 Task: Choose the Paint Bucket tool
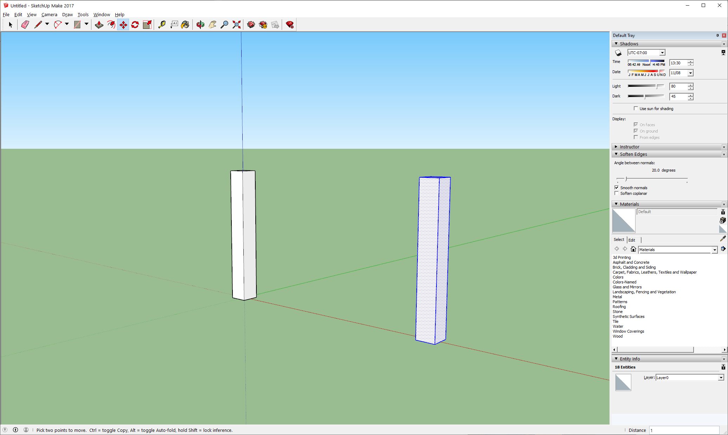(185, 25)
